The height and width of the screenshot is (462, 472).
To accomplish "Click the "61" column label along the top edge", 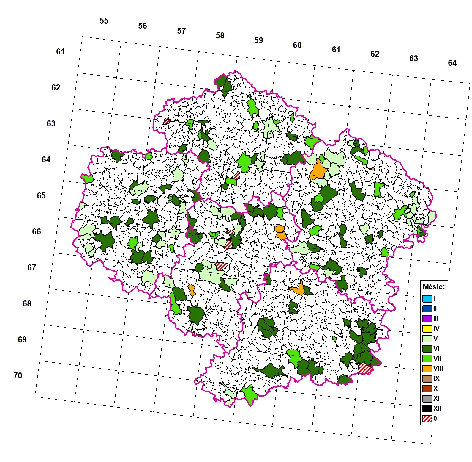I will click(x=336, y=50).
